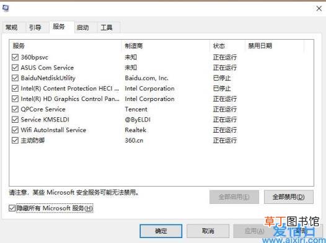This screenshot has width=326, height=243.
Task: Uncheck the ASUS Com Service checkbox
Action: click(x=15, y=68)
